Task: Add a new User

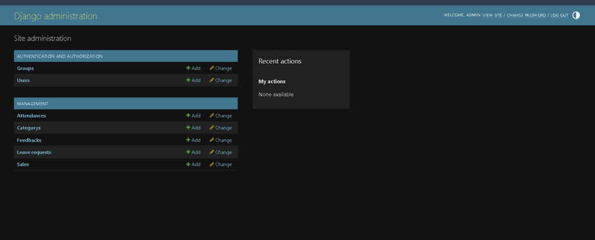Action: (193, 80)
